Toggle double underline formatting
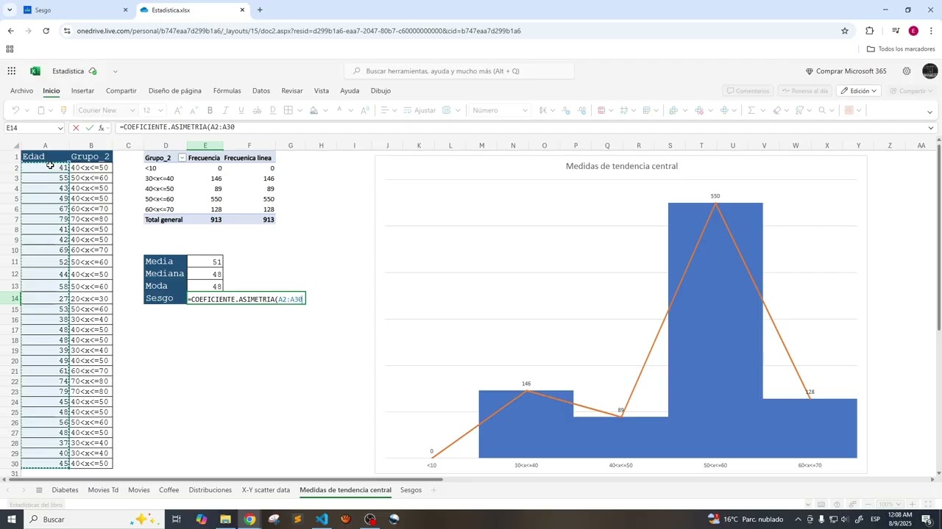Viewport: 942px width, 529px height. point(272,110)
